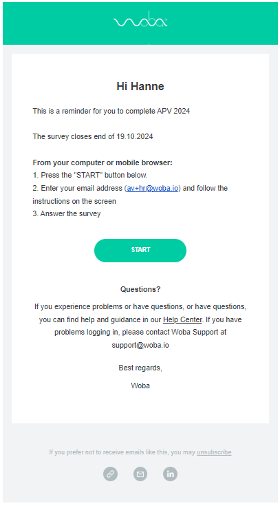The image size is (280, 506).
Task: Select the support@woba.io address text
Action: coord(140,345)
